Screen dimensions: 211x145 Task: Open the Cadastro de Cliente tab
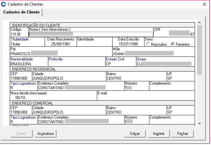coord(22,12)
